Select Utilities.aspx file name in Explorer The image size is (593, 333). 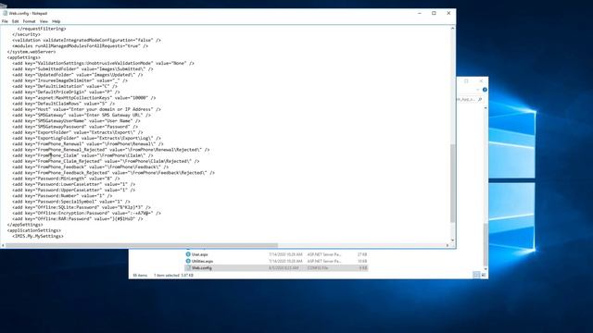(202, 261)
